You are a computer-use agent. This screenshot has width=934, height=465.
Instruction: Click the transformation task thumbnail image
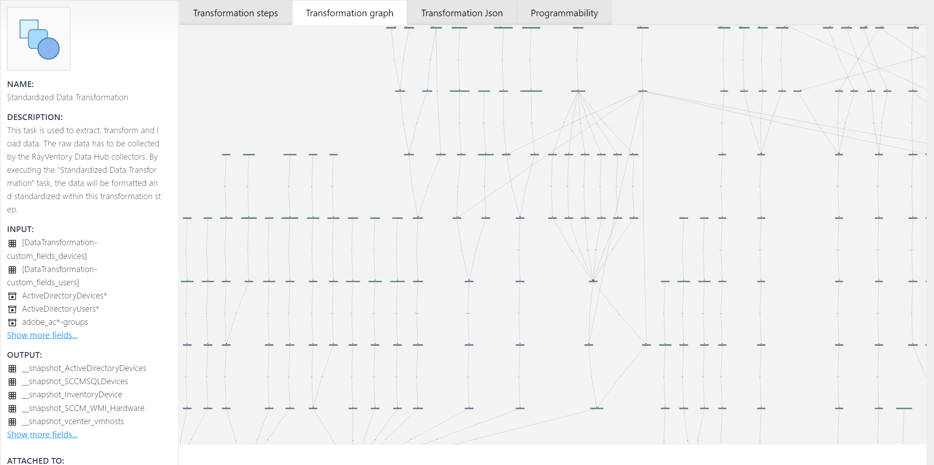(x=39, y=38)
